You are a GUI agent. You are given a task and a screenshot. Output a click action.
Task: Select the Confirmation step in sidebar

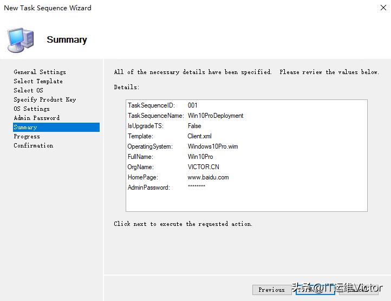(34, 145)
